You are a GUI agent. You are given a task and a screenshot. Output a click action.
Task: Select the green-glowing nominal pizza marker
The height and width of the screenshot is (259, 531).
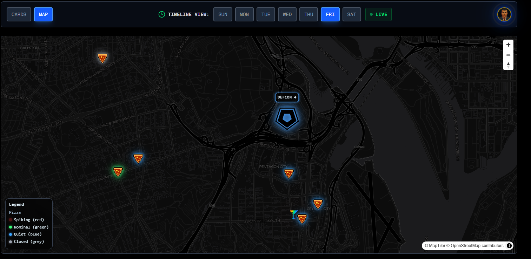(118, 172)
